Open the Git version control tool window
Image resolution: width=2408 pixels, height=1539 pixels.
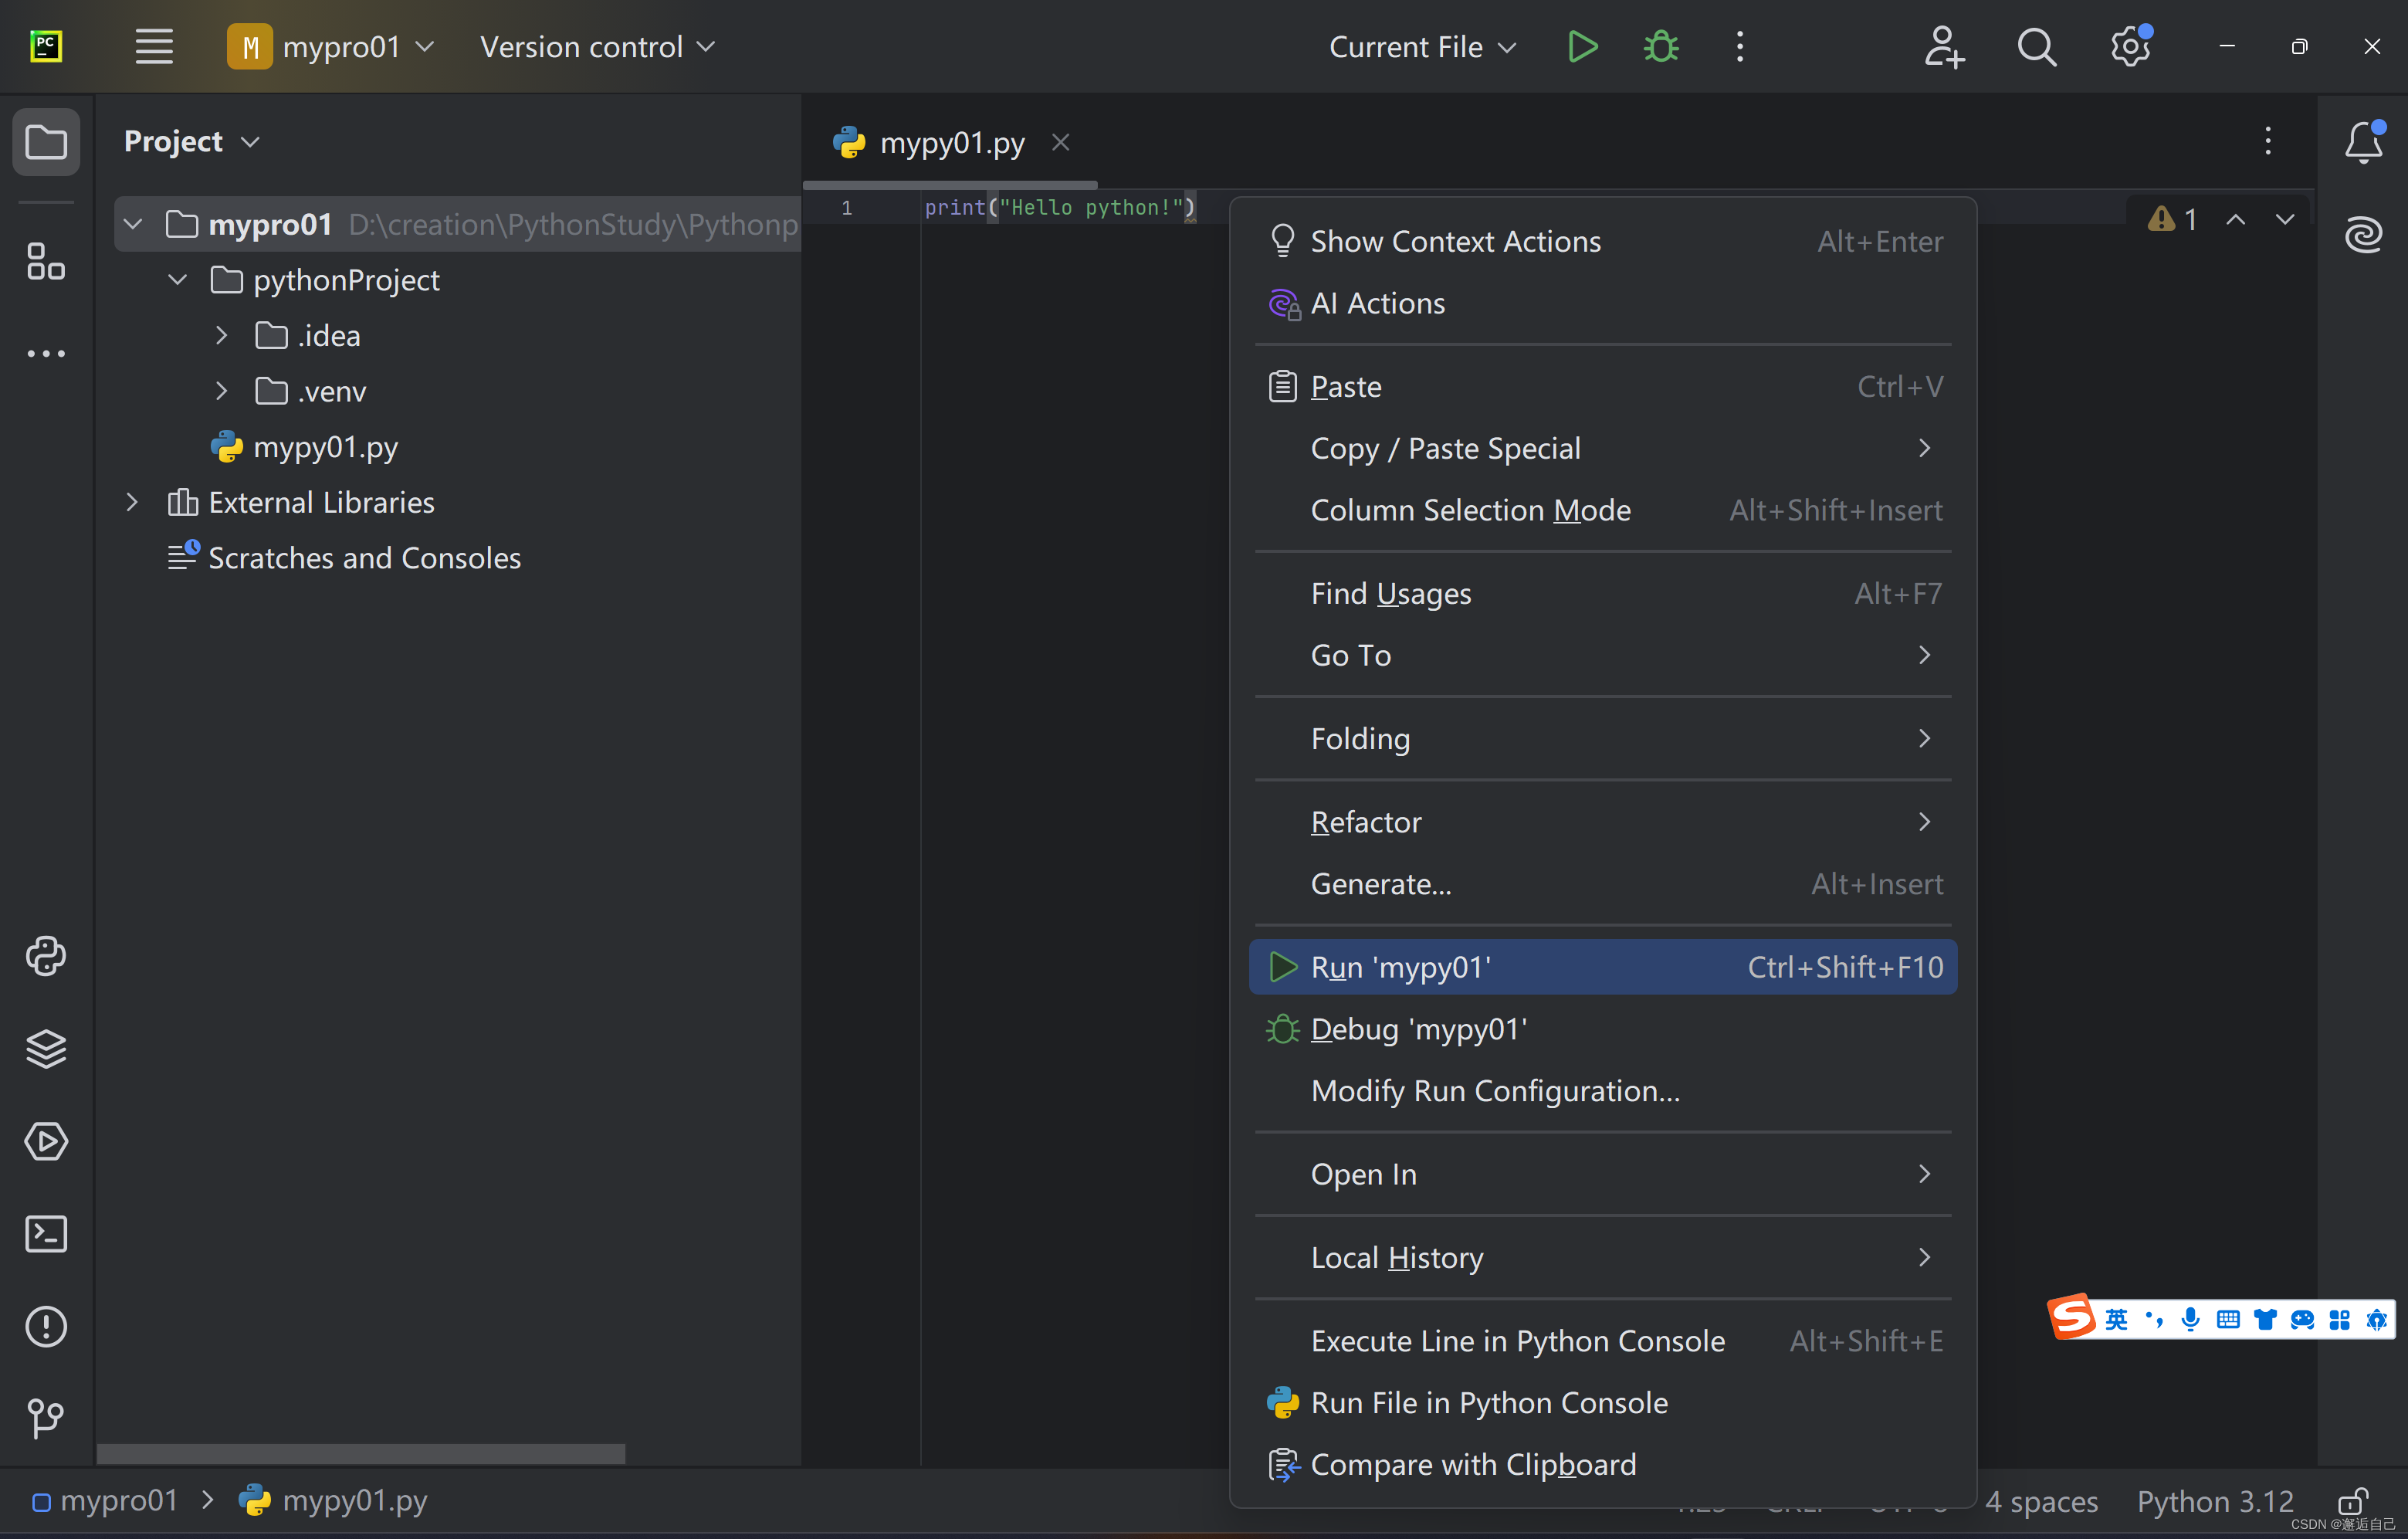coord(46,1418)
